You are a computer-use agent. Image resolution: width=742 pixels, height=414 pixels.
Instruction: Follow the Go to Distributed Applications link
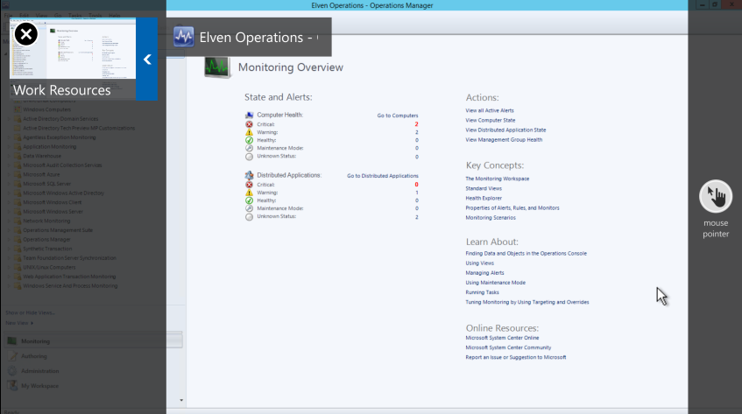382,176
